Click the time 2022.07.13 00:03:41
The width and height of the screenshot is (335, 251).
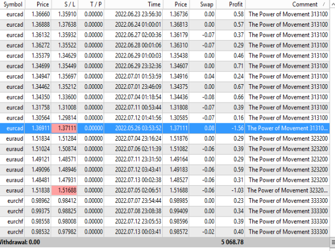[138, 232]
